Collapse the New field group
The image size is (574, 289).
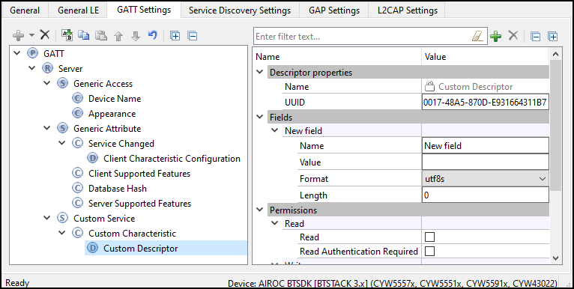click(275, 130)
